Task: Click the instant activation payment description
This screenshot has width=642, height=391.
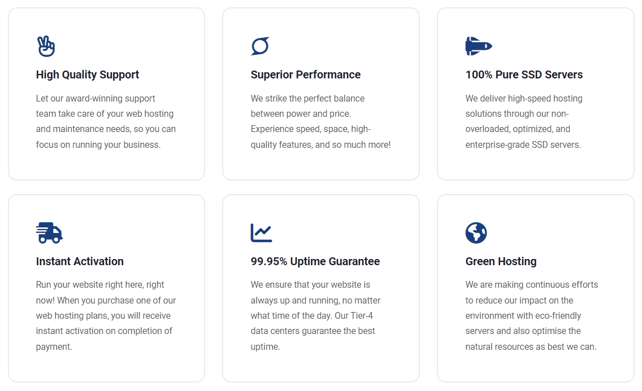Action: (x=106, y=315)
